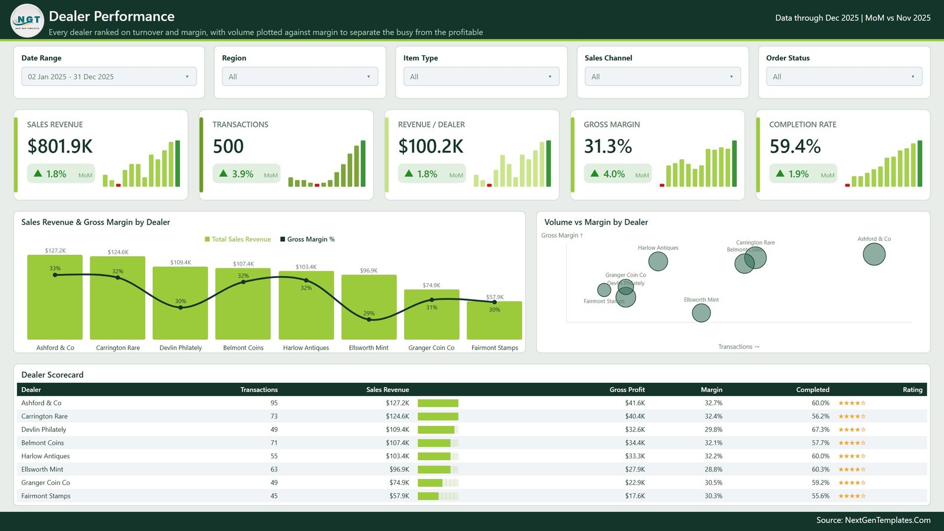This screenshot has width=944, height=531.
Task: Click the revenue data bar for Fairmont Stamps
Action: 438,496
